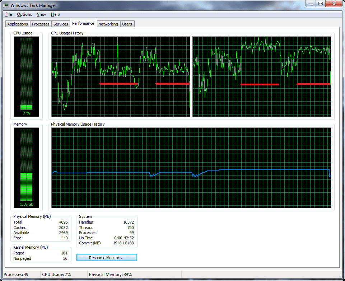The height and width of the screenshot is (281, 345).
Task: Click the CPU Usage History label
Action: click(67, 33)
